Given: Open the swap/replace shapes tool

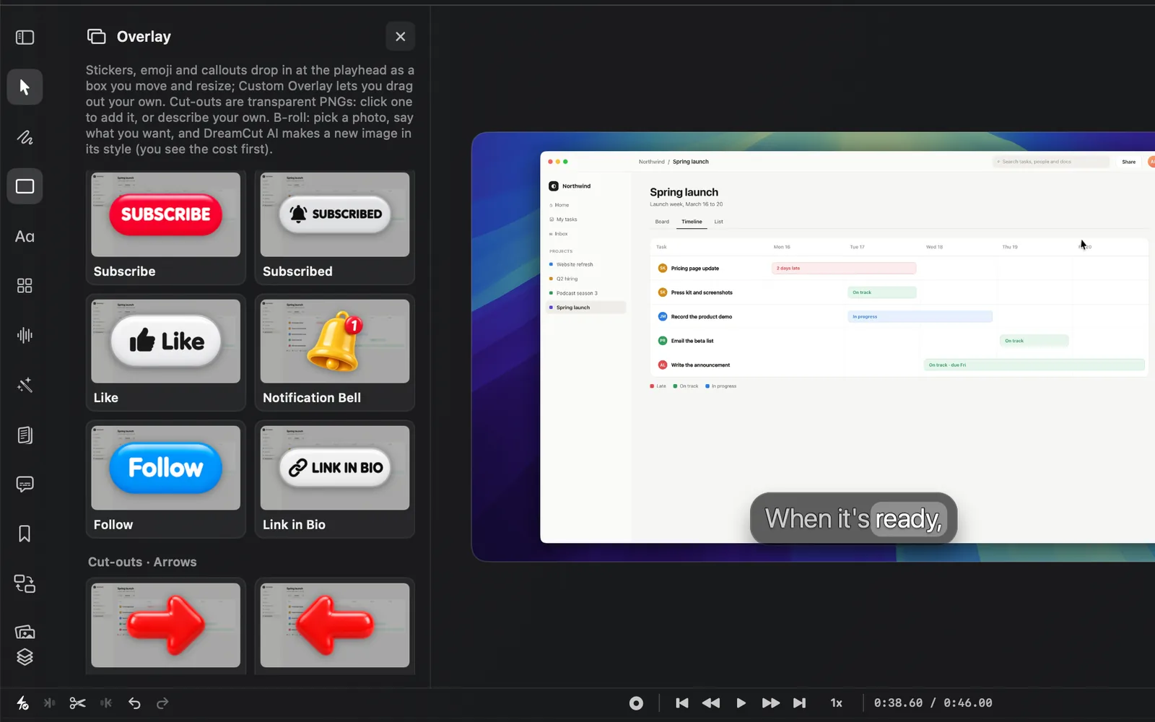Looking at the screenshot, I should tap(25, 583).
